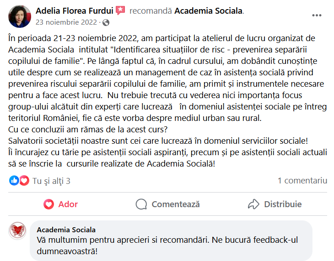Screen dimensions: 334x261
Task: Open the Academia Sociala page link in header
Action: tap(209, 10)
